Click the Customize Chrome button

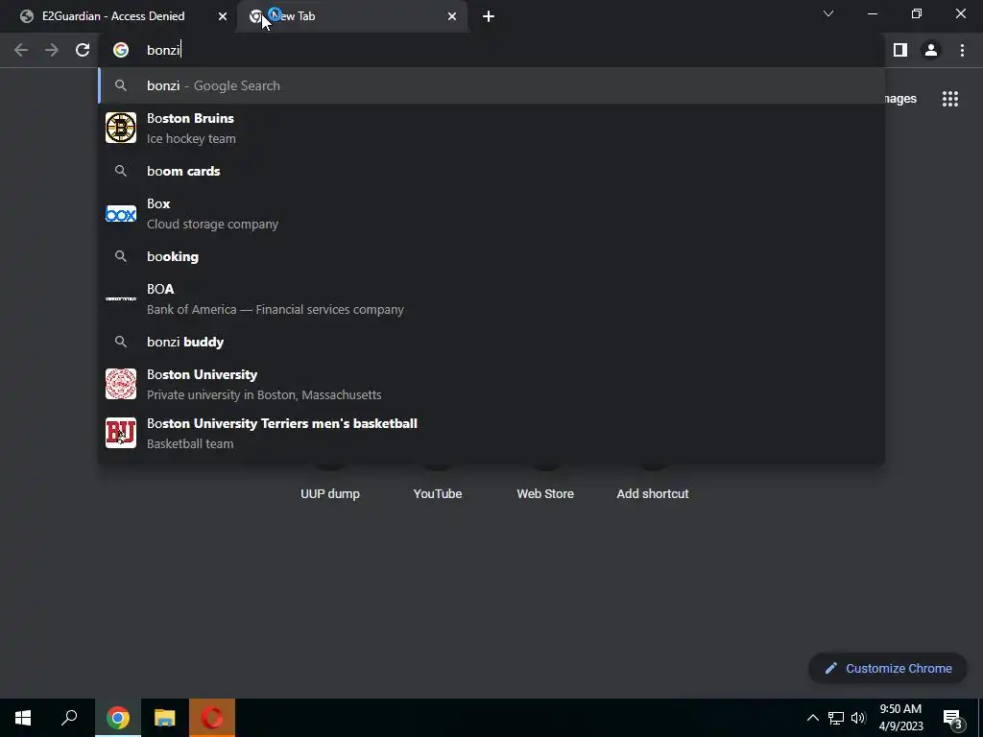coord(888,668)
